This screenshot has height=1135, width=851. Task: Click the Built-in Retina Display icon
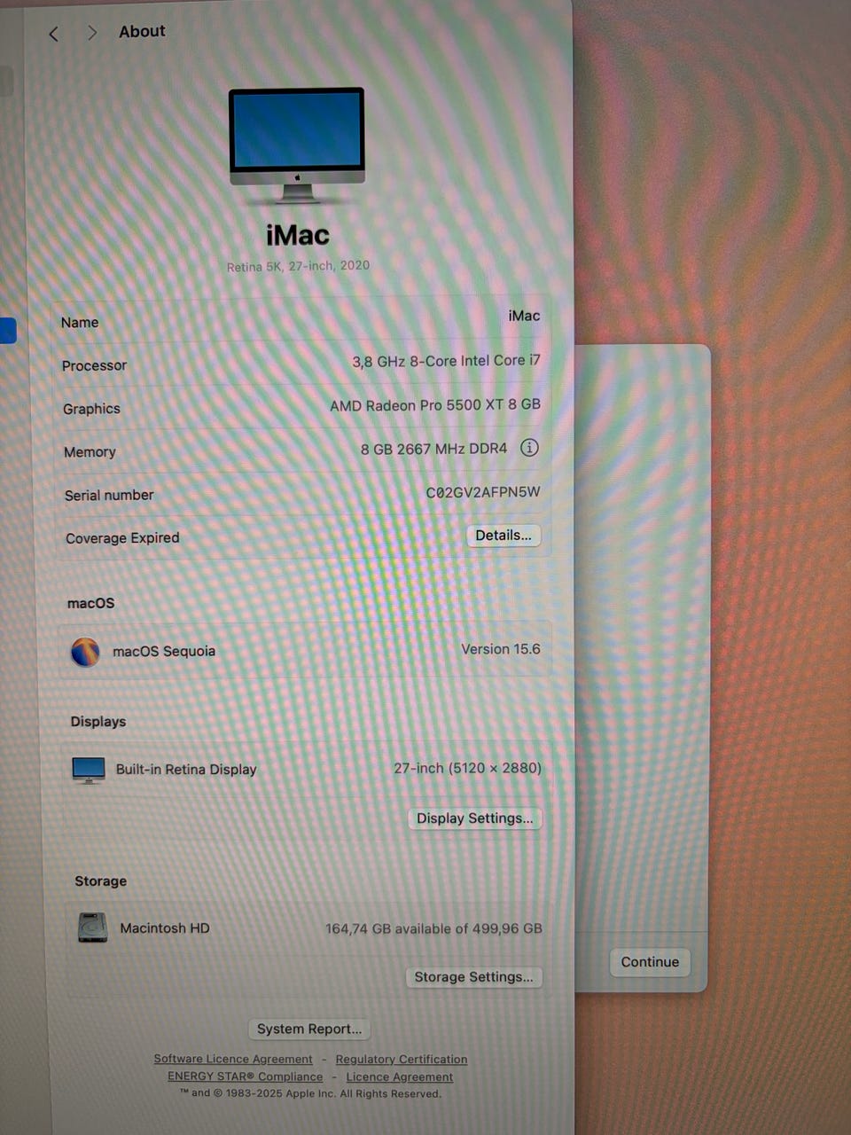(x=89, y=770)
